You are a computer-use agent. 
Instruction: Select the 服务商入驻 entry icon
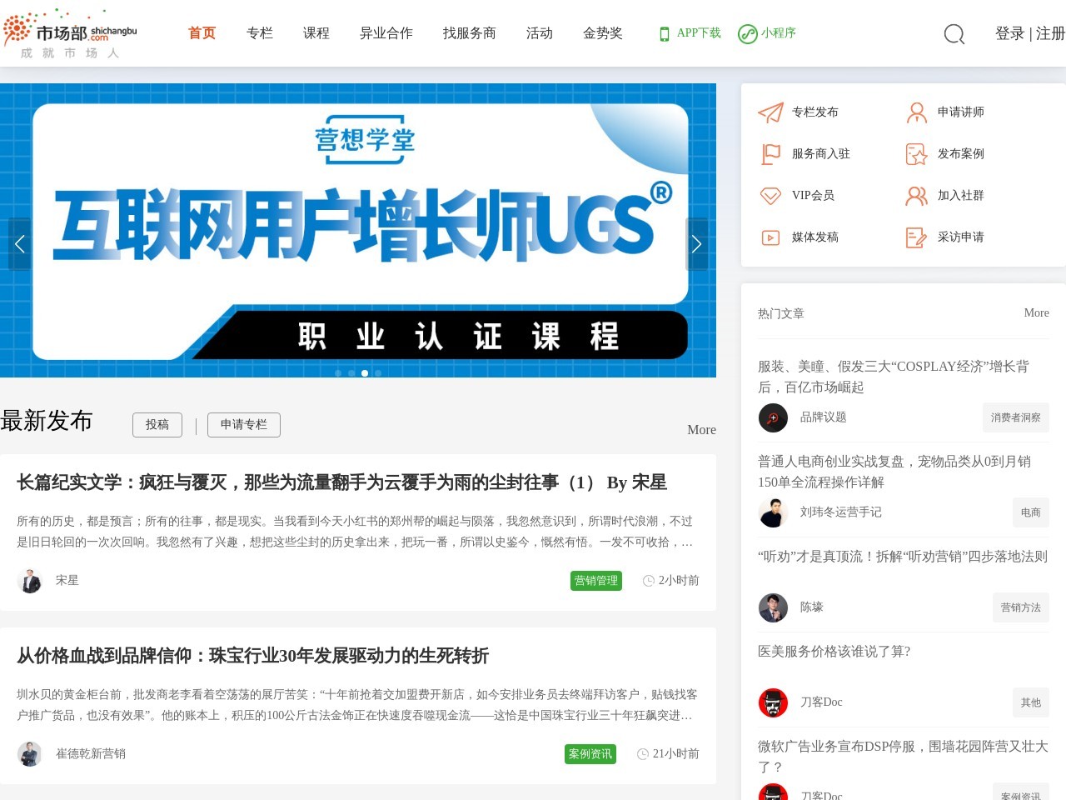click(x=770, y=154)
